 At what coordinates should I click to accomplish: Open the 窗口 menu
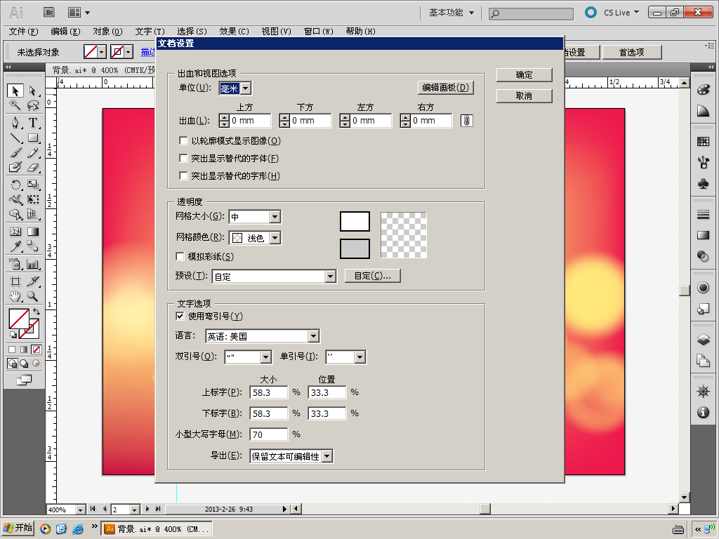(x=318, y=31)
